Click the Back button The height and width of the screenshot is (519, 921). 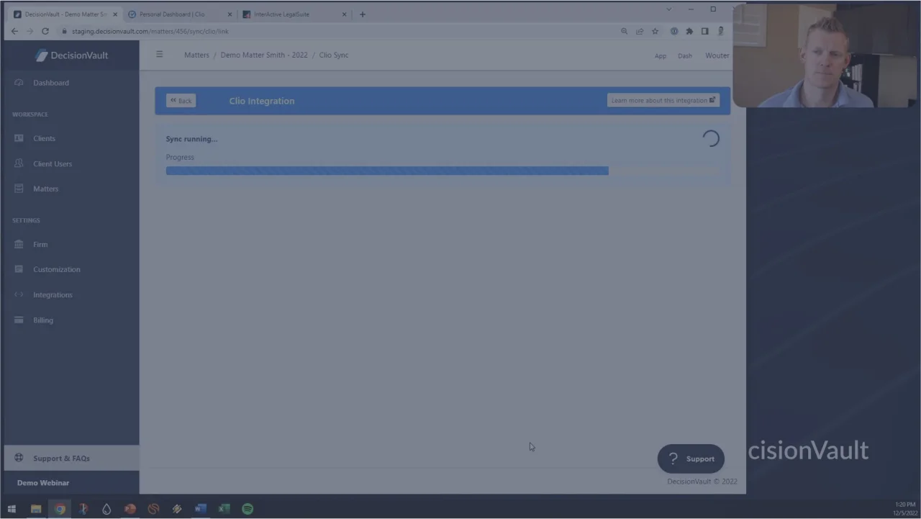181,101
